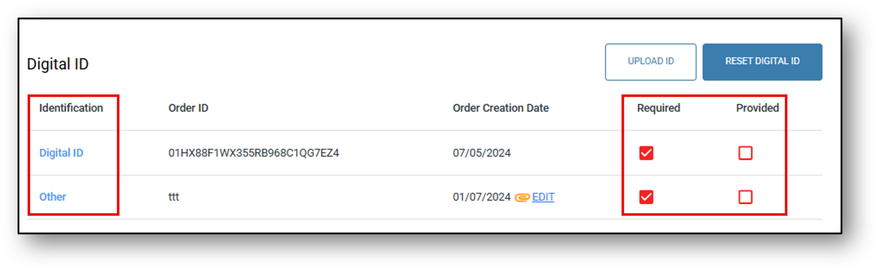Uncheck Required checkbox in Other row
The width and height of the screenshot is (878, 270).
click(x=646, y=197)
